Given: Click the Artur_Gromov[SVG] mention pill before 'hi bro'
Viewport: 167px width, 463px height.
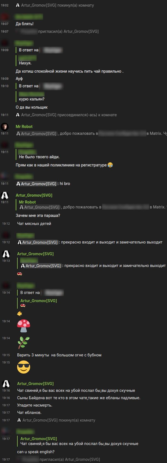Looking at the screenshot, I should (x=36, y=184).
